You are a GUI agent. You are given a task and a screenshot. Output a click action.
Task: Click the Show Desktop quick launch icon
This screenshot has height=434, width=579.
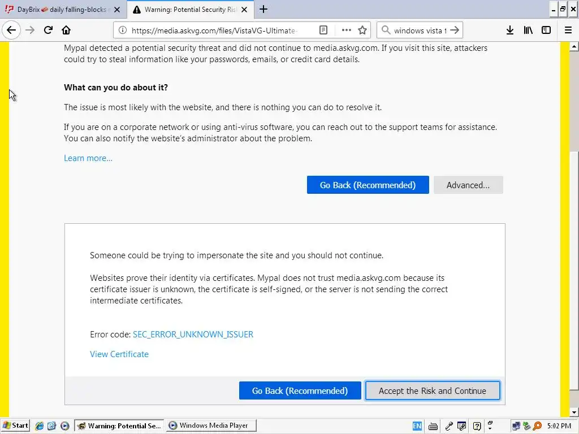click(51, 426)
